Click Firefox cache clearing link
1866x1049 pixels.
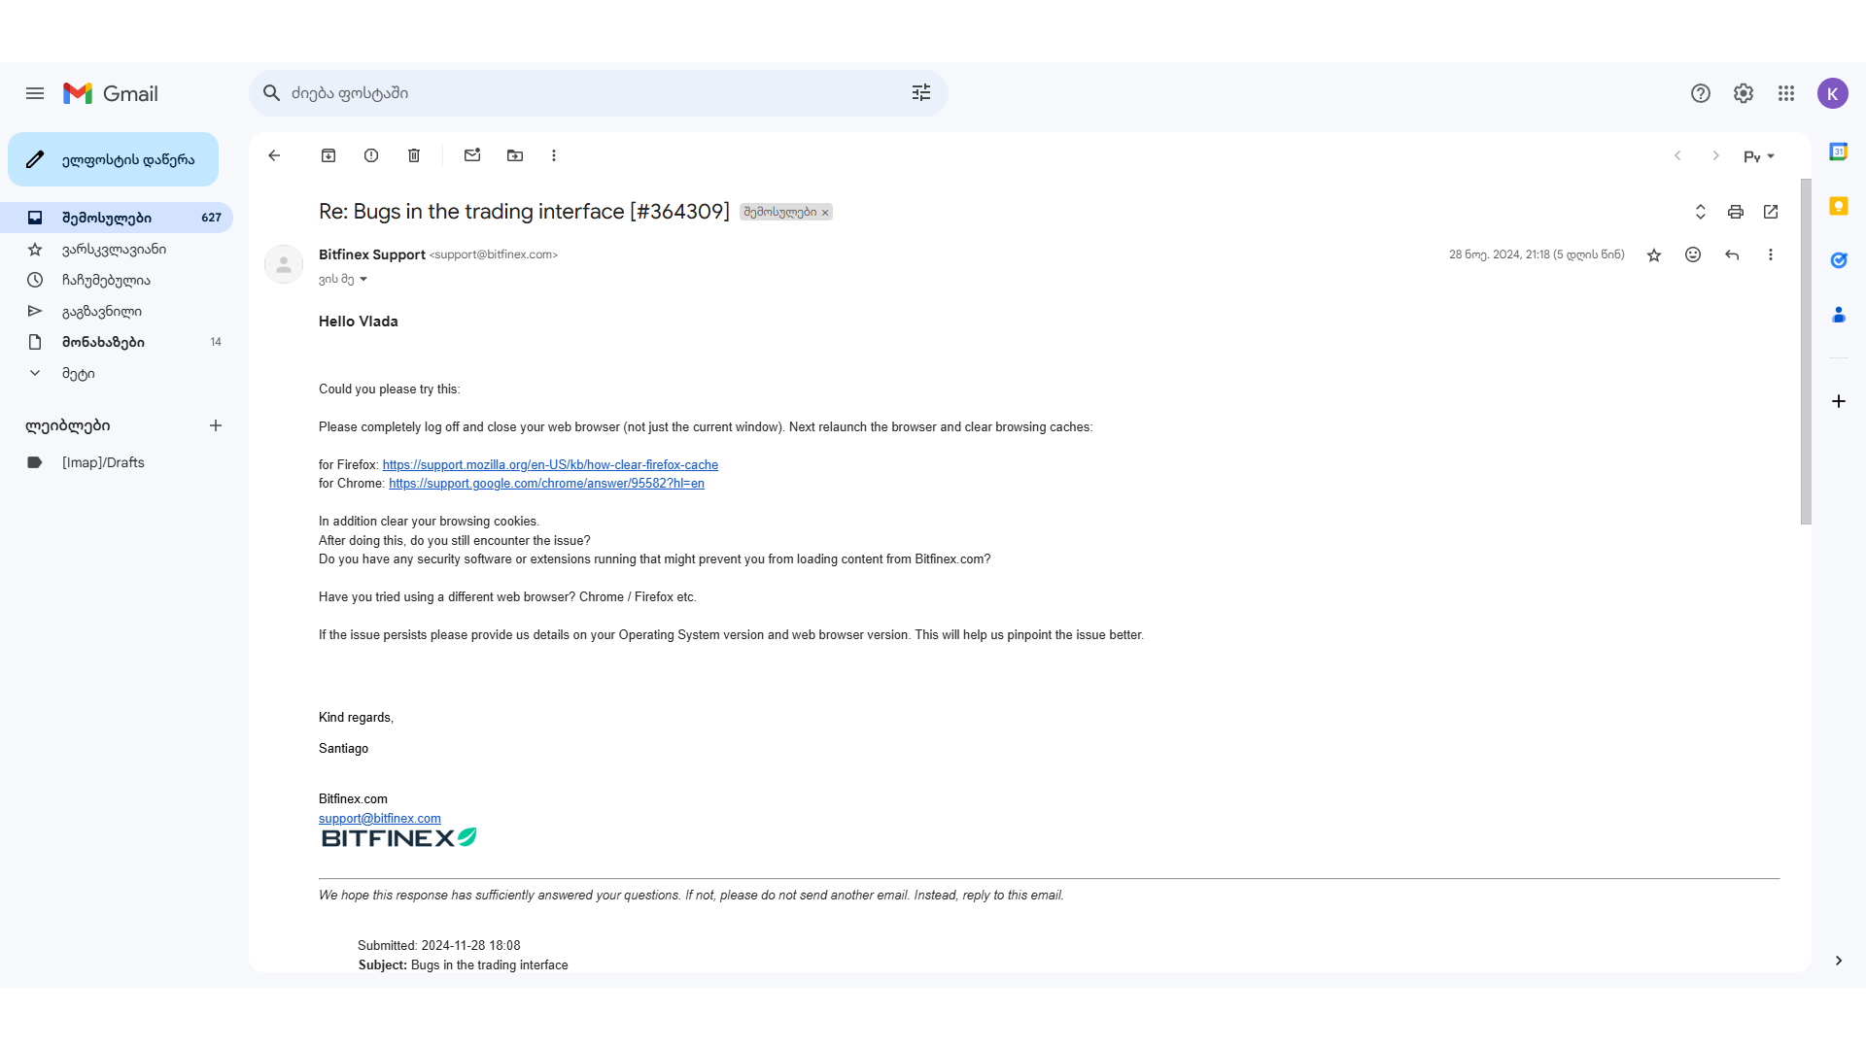[x=550, y=463]
